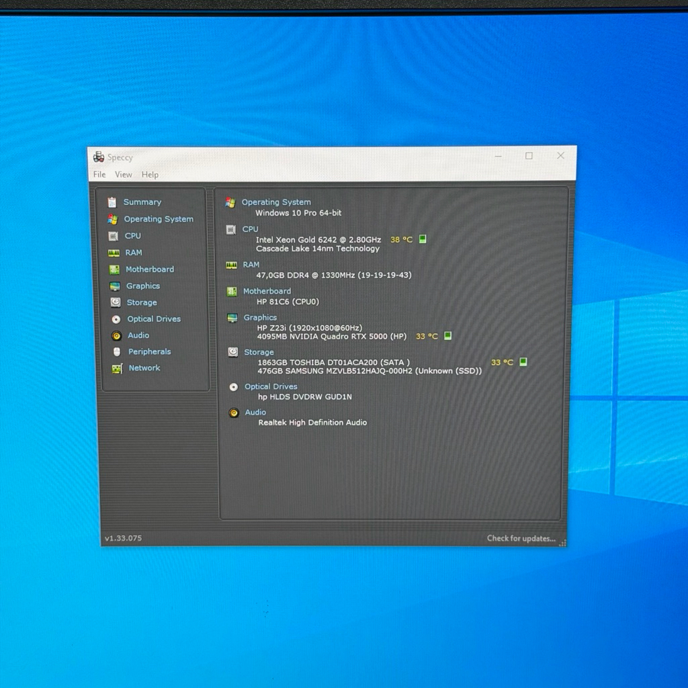The width and height of the screenshot is (688, 688).
Task: Select Optical Drives in the sidebar
Action: click(154, 319)
